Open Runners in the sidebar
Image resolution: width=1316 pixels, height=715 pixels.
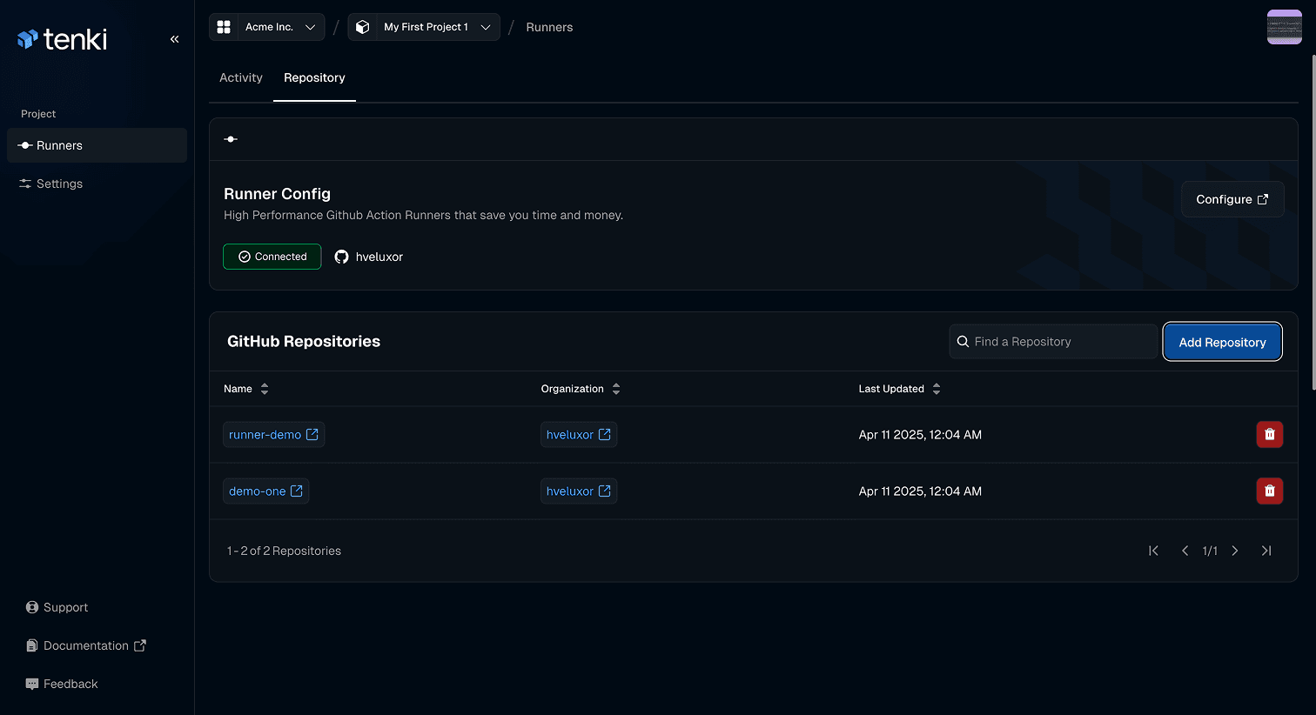pos(97,145)
